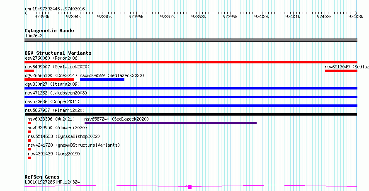This screenshot has height=191, width=369.
Task: Click the 97393k ruler tick label
Action: 42,17
